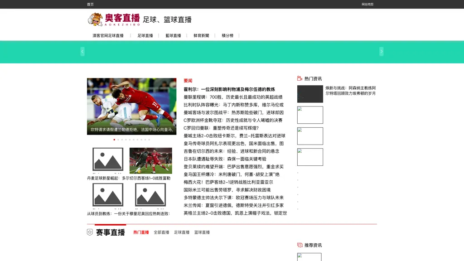Open the 足球直播 navigation menu item
Screen dimensions: 464x261
pos(145,35)
